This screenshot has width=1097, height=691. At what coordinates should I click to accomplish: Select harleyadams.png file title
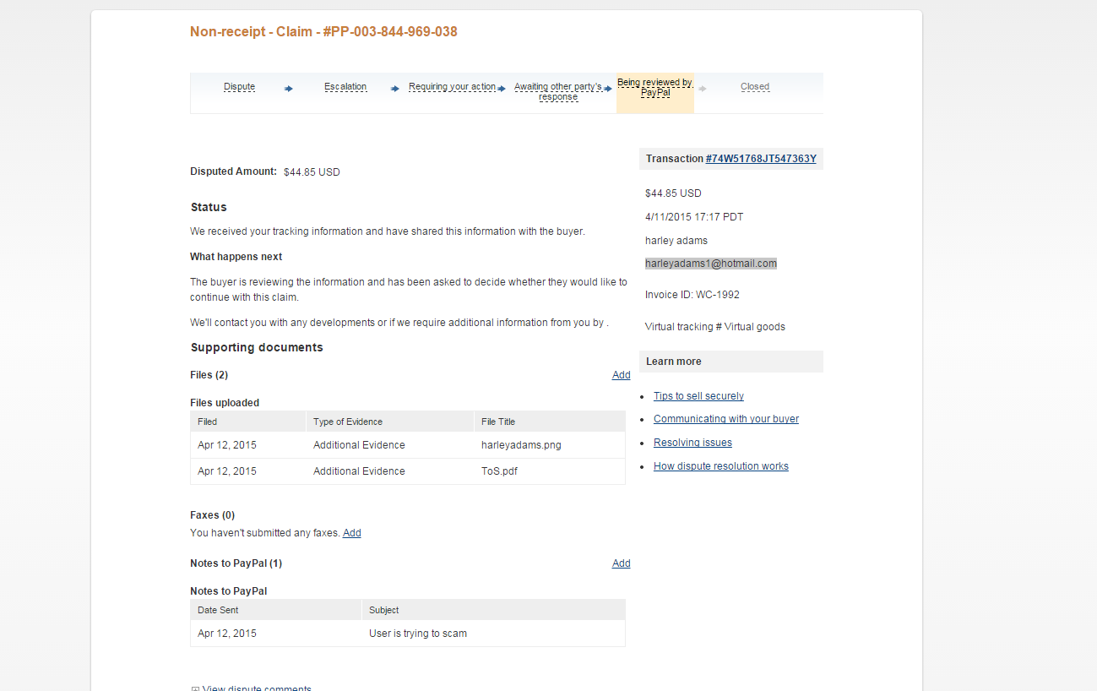tap(521, 445)
